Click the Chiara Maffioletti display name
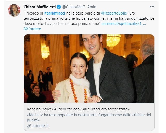 (x=40, y=7)
